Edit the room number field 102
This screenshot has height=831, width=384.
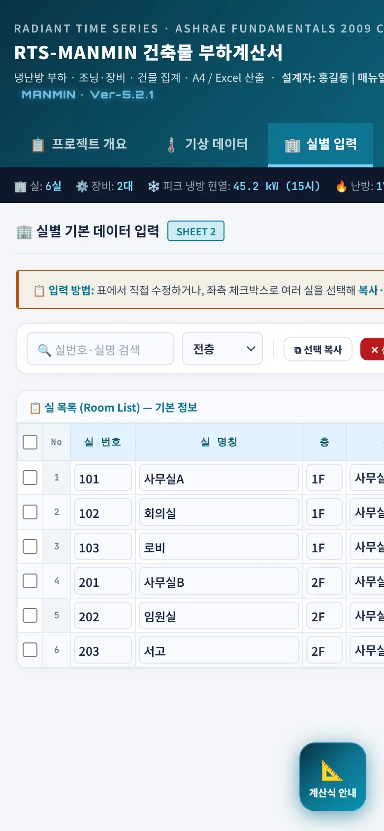pyautogui.click(x=103, y=512)
